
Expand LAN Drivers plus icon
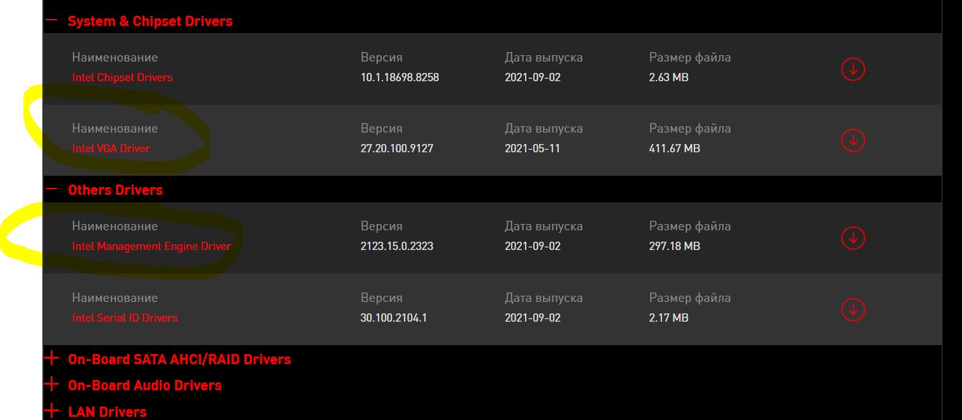click(52, 412)
